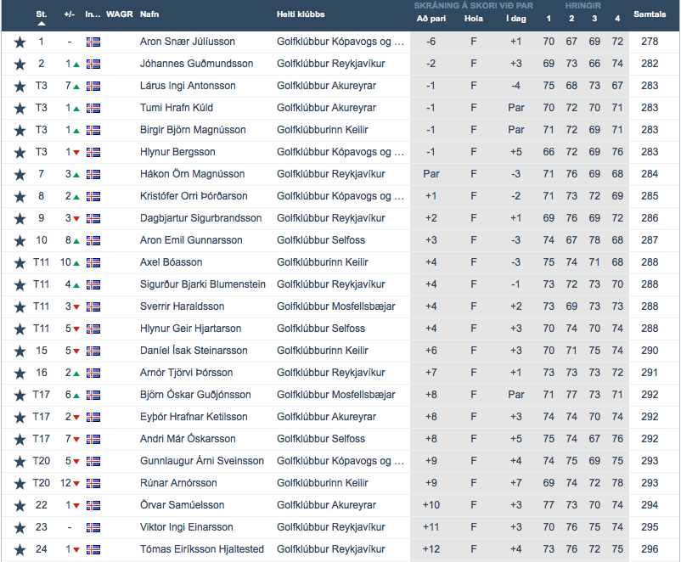Open player Jóhannes Guðmundsson
This screenshot has width=681, height=562.
(x=196, y=64)
